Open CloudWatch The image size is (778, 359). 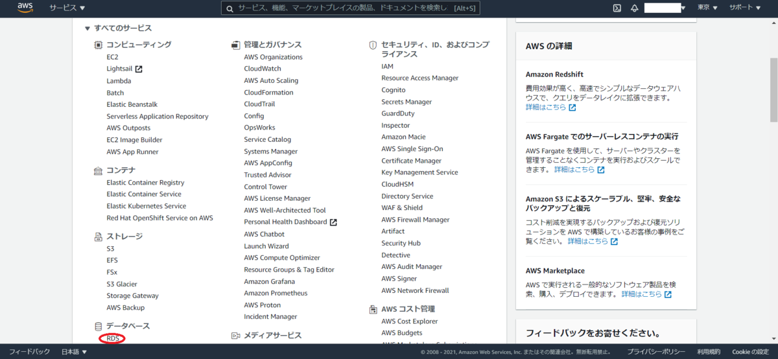(263, 69)
